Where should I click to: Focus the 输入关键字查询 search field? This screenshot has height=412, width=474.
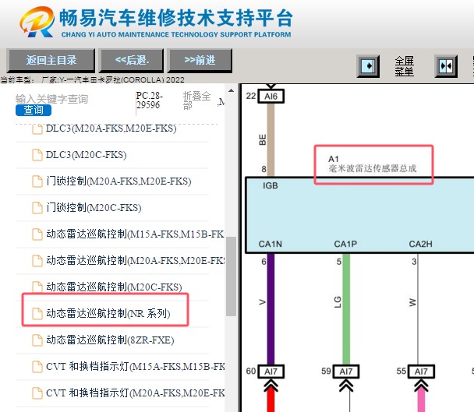(x=51, y=99)
